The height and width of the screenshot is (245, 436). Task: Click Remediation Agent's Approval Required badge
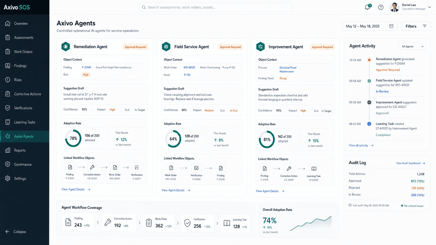[x=135, y=47]
